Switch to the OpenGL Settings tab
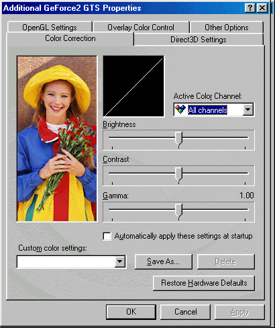Viewport: 275px width, 328px height. tap(50, 28)
